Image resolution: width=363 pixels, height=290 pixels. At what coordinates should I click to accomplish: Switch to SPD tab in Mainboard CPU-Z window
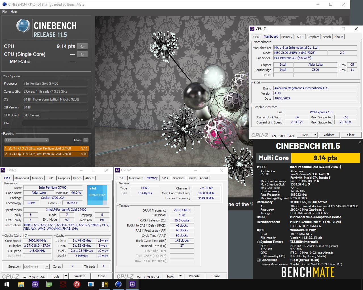(300, 37)
